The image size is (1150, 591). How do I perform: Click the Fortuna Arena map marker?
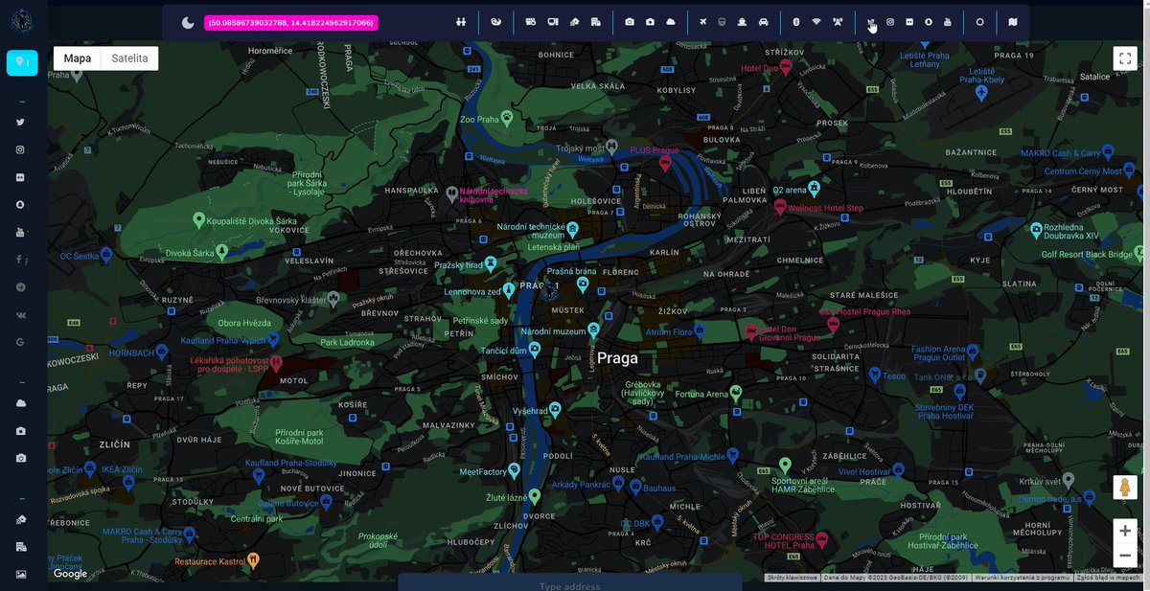[x=736, y=393]
